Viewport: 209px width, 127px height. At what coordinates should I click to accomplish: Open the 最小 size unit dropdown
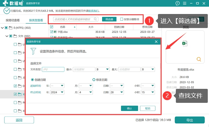[x=103, y=69]
